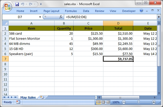Click the horizontal scrollbar left arrow

99,97
